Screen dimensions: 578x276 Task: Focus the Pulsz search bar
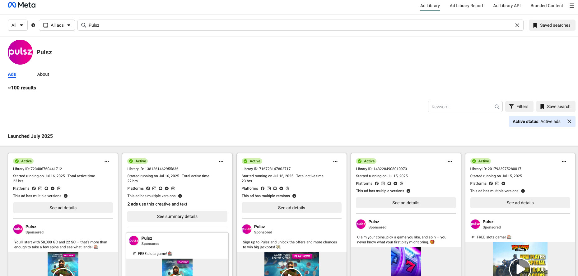click(x=300, y=25)
